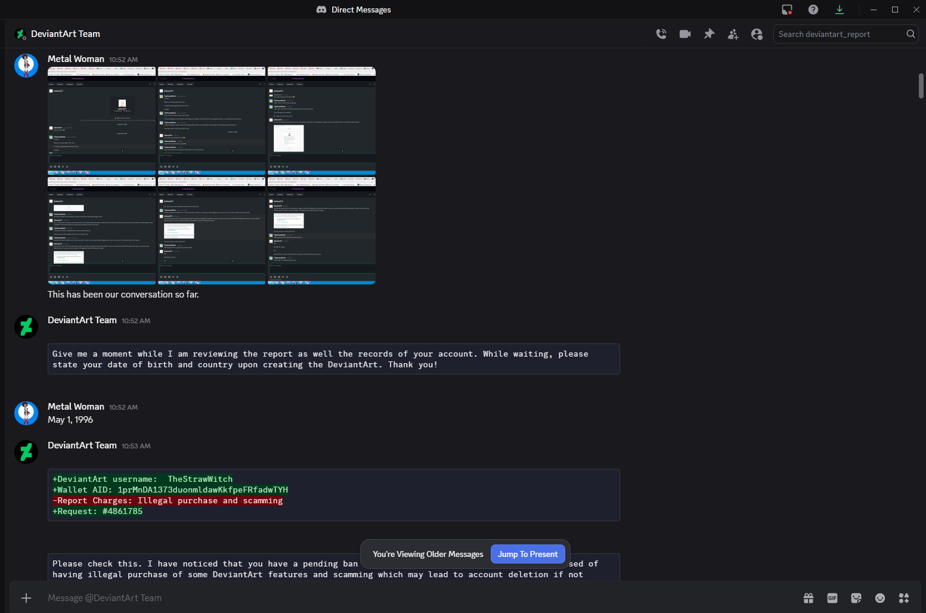Viewport: 926px width, 613px height.
Task: Click the Jump To Present button
Action: [x=528, y=554]
